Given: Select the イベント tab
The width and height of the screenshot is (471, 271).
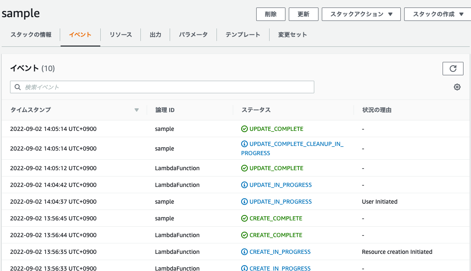Looking at the screenshot, I should pyautogui.click(x=80, y=35).
